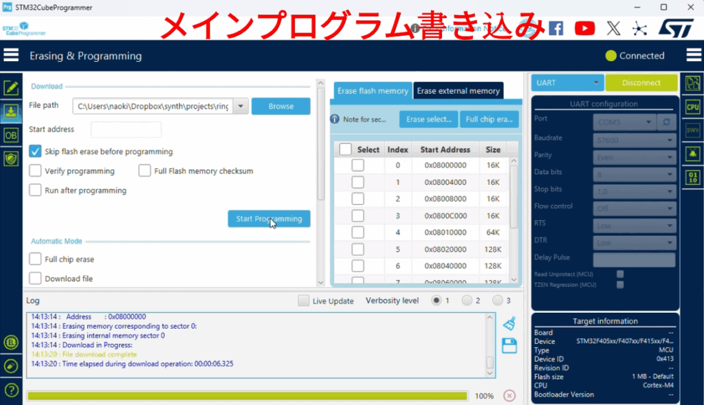Toggle Live Update checkbox
Viewport: 704px width, 405px height.
click(x=303, y=300)
